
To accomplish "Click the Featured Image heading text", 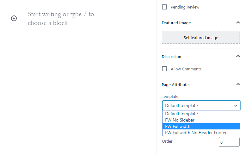I will [176, 23].
